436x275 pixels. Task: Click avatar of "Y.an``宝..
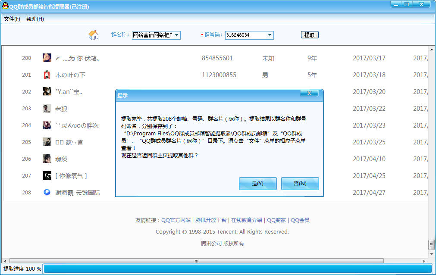point(47,91)
